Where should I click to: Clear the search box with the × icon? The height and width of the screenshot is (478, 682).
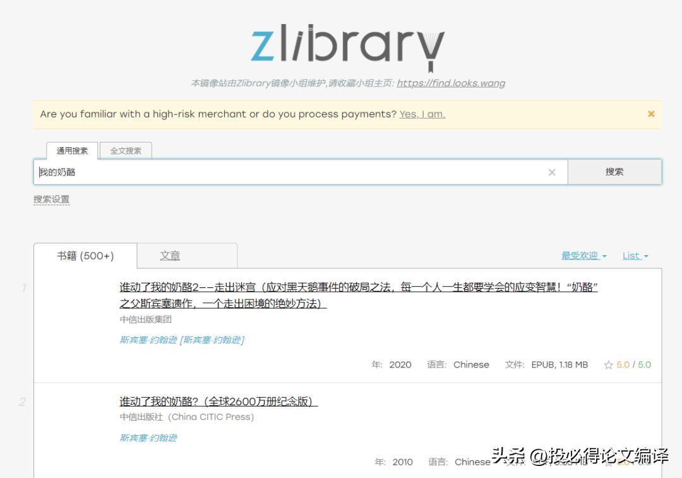(551, 171)
